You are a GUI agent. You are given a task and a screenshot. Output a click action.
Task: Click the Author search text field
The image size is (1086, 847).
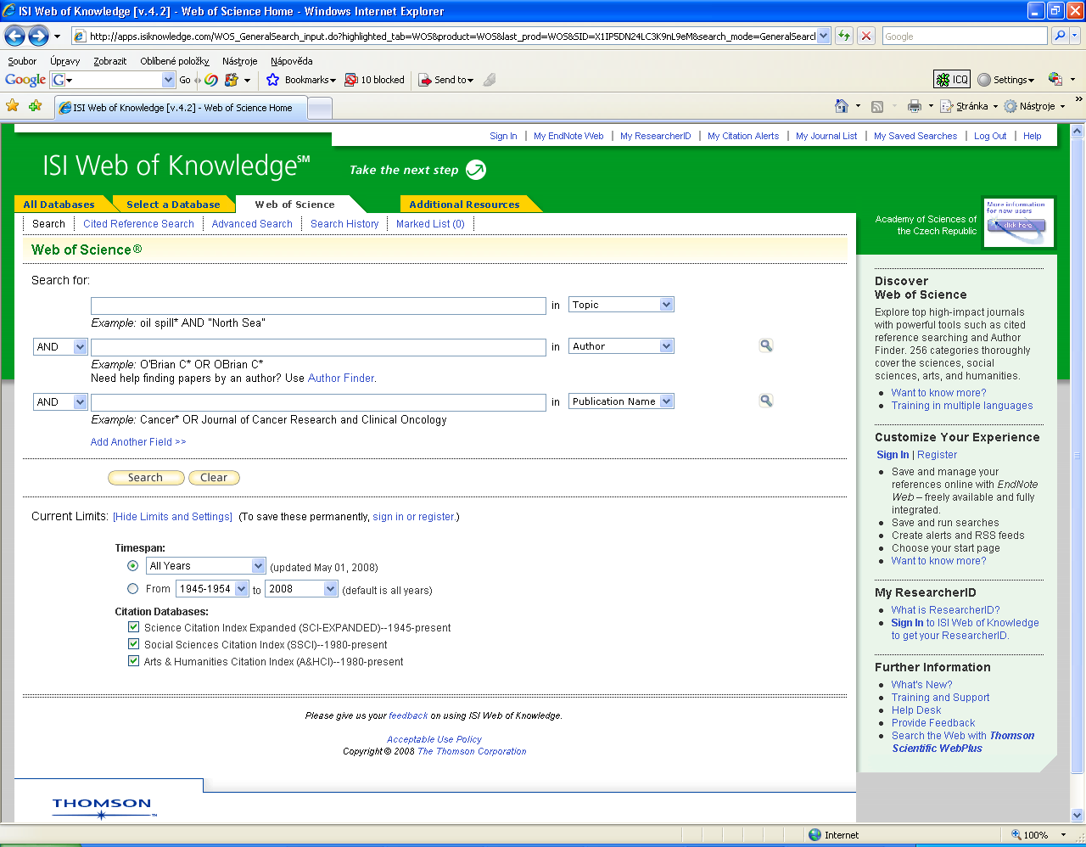click(318, 347)
